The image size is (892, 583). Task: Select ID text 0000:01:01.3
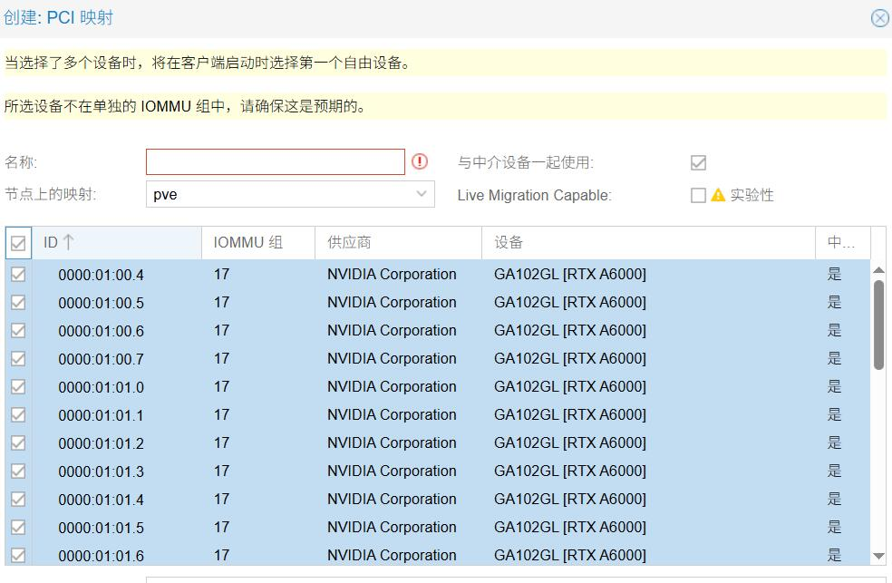click(102, 471)
